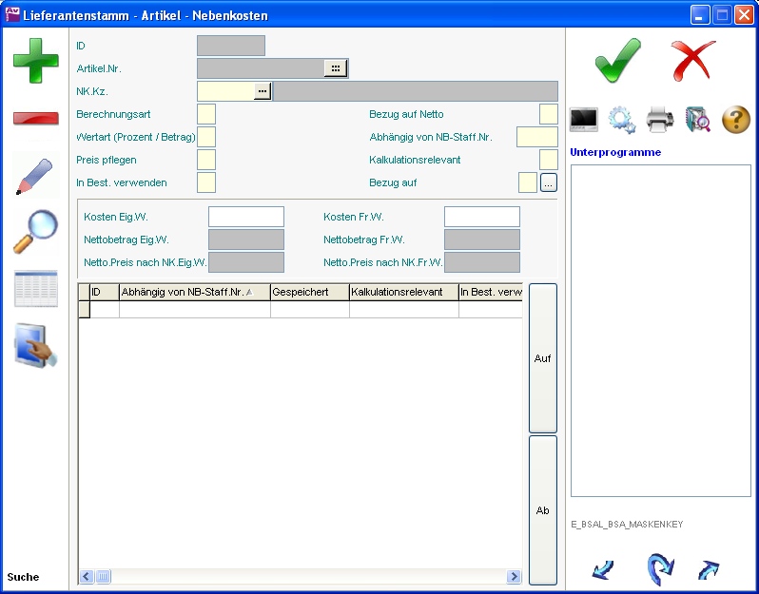Open the Artikel.Nr. lookup button
Viewport: 759px width, 594px height.
click(336, 68)
